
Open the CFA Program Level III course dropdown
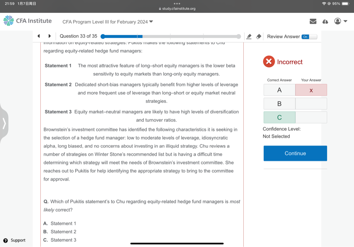coord(108,22)
